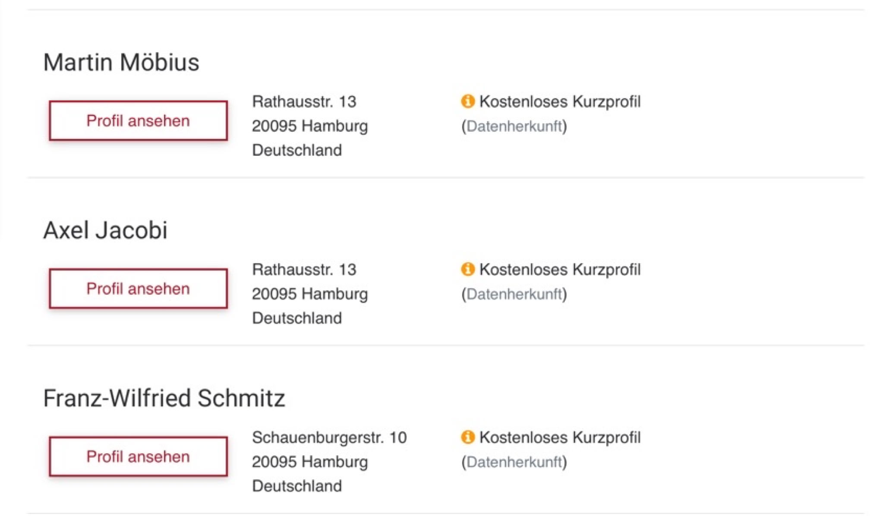Click the Deutschland line under Martin Möbius's address
Viewport: 896px width, 516px height.
[297, 150]
